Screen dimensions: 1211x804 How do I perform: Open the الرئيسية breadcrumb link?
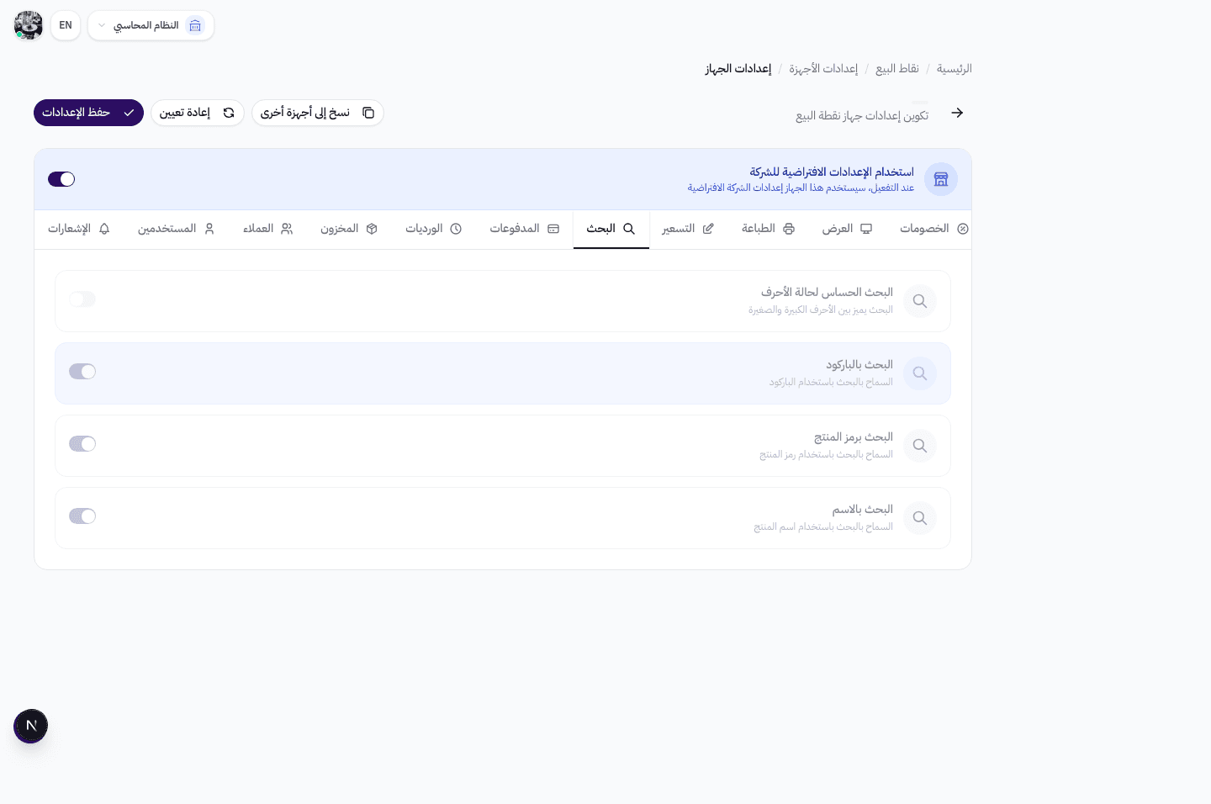click(x=954, y=68)
